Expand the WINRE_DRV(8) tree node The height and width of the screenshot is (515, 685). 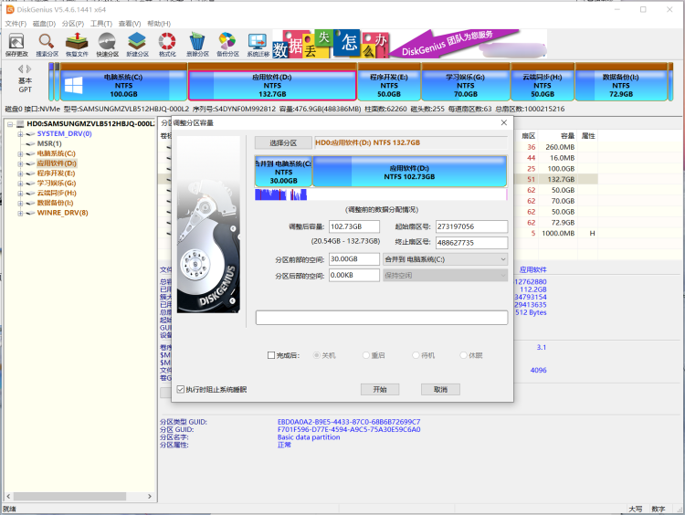tap(20, 213)
